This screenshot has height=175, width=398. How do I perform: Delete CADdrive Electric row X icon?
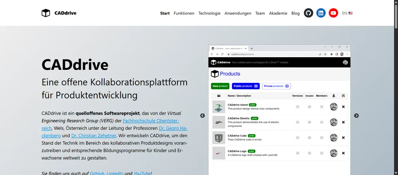pyautogui.click(x=343, y=122)
